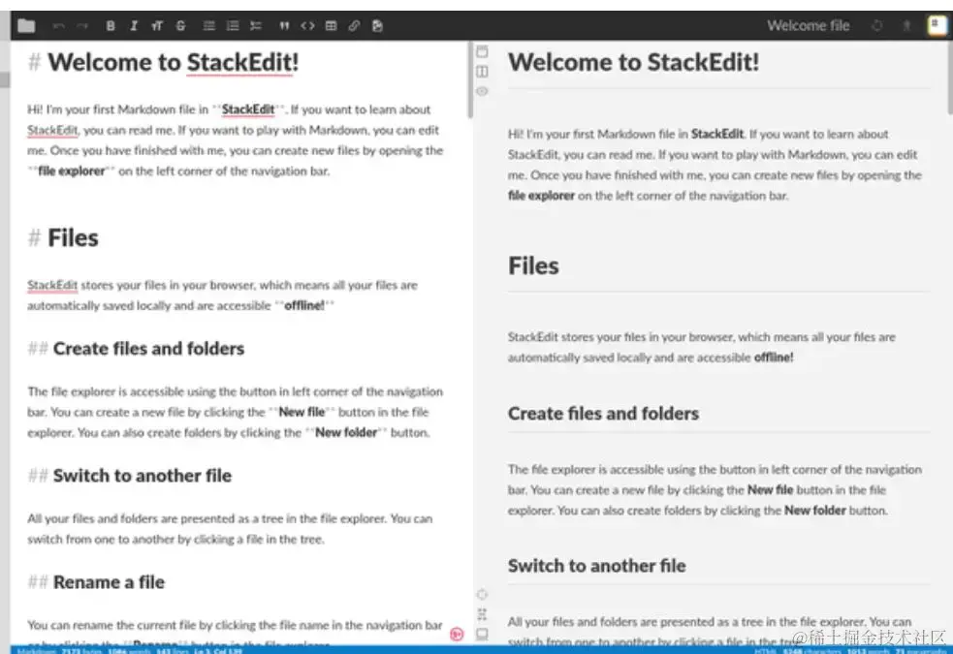
Task: Click bold '**file explorer**' text in editor
Action: coord(71,171)
